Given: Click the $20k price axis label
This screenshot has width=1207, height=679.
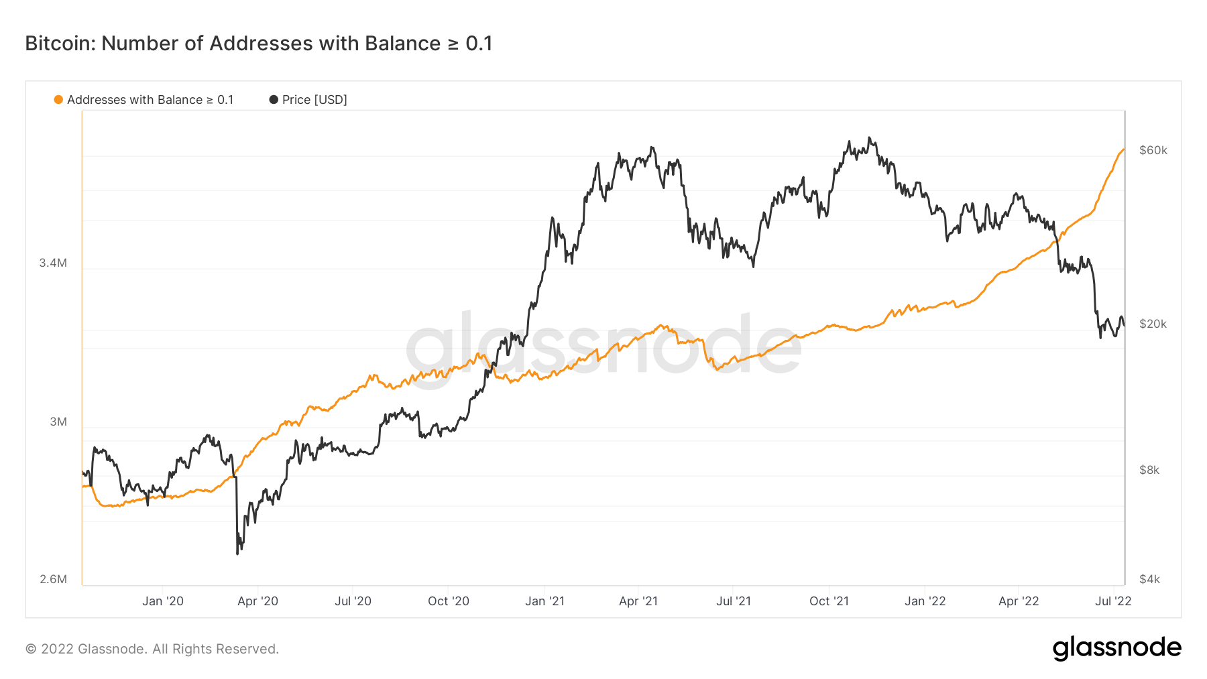Looking at the screenshot, I should click(x=1153, y=324).
